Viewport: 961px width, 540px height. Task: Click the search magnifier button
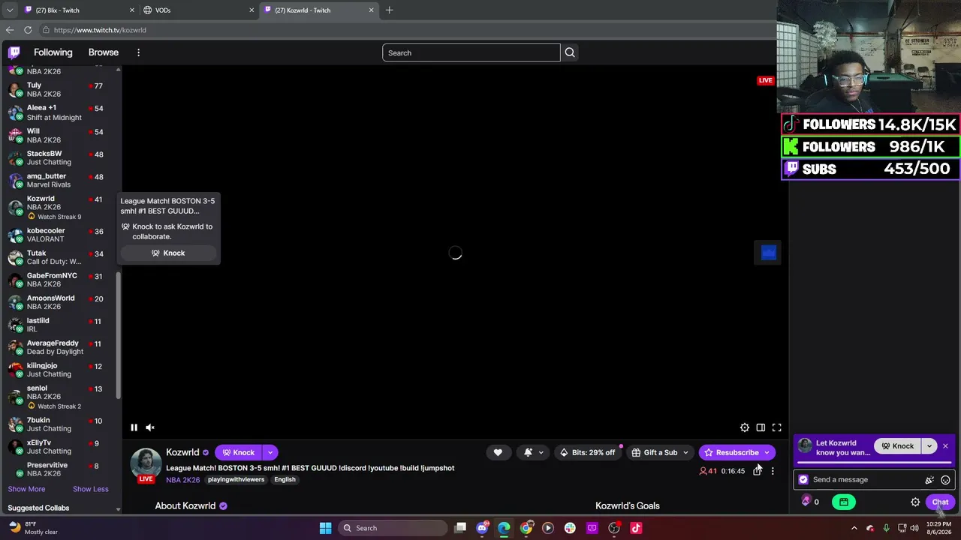pyautogui.click(x=570, y=52)
